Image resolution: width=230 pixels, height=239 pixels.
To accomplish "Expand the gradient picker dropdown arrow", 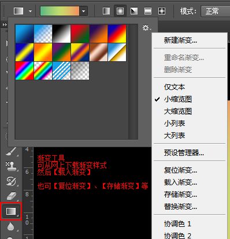I will point(84,11).
